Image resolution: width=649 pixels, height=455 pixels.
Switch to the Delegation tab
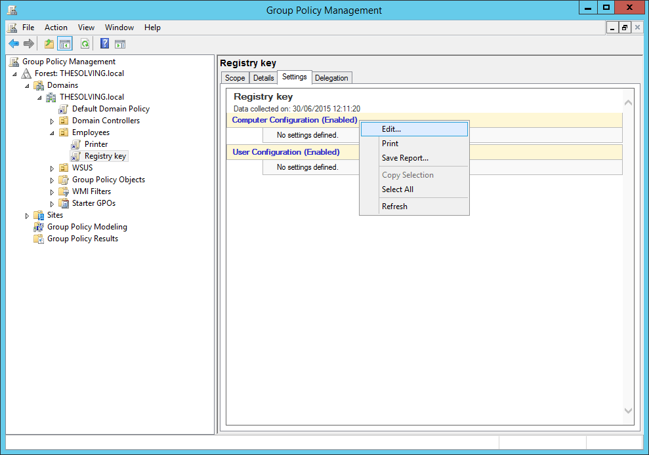(331, 77)
